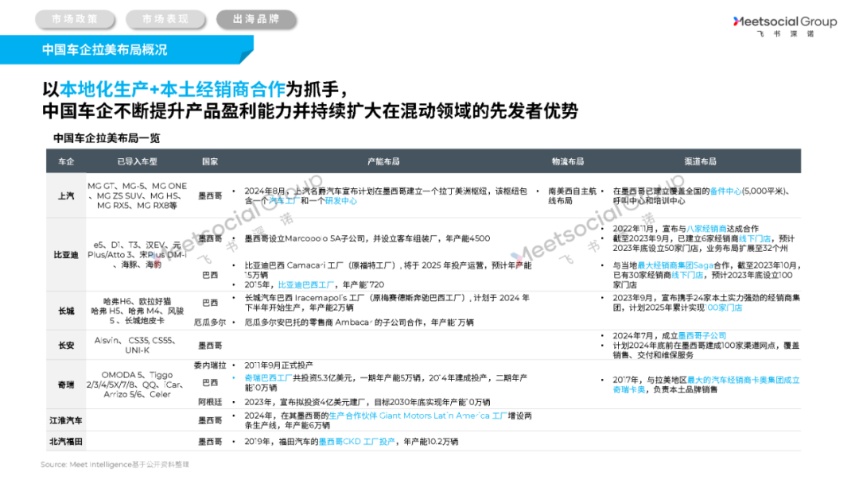The width and height of the screenshot is (859, 483).
Task: Click the MG GT, MG-5 model list cell
Action: (137, 196)
